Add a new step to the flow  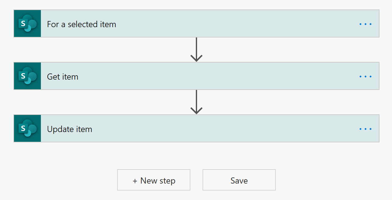pos(154,180)
